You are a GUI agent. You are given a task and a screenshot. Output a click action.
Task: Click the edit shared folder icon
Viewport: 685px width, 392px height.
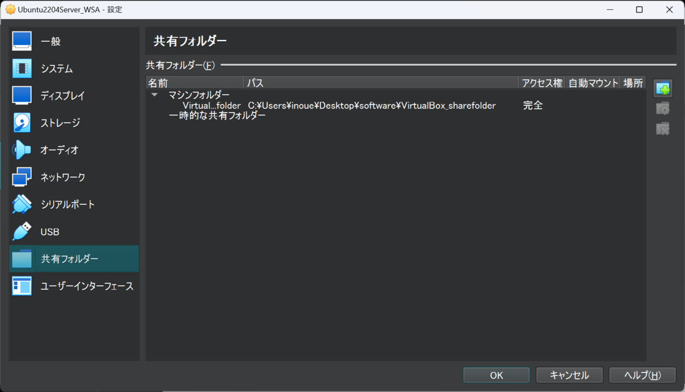(663, 109)
